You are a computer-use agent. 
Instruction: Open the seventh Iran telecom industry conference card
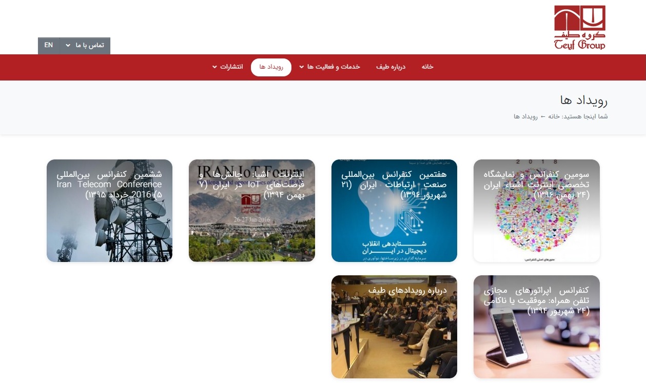tap(394, 211)
